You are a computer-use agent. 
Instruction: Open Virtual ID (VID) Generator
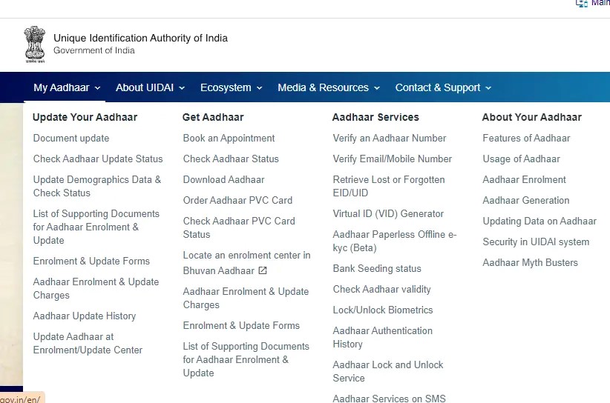(x=388, y=214)
